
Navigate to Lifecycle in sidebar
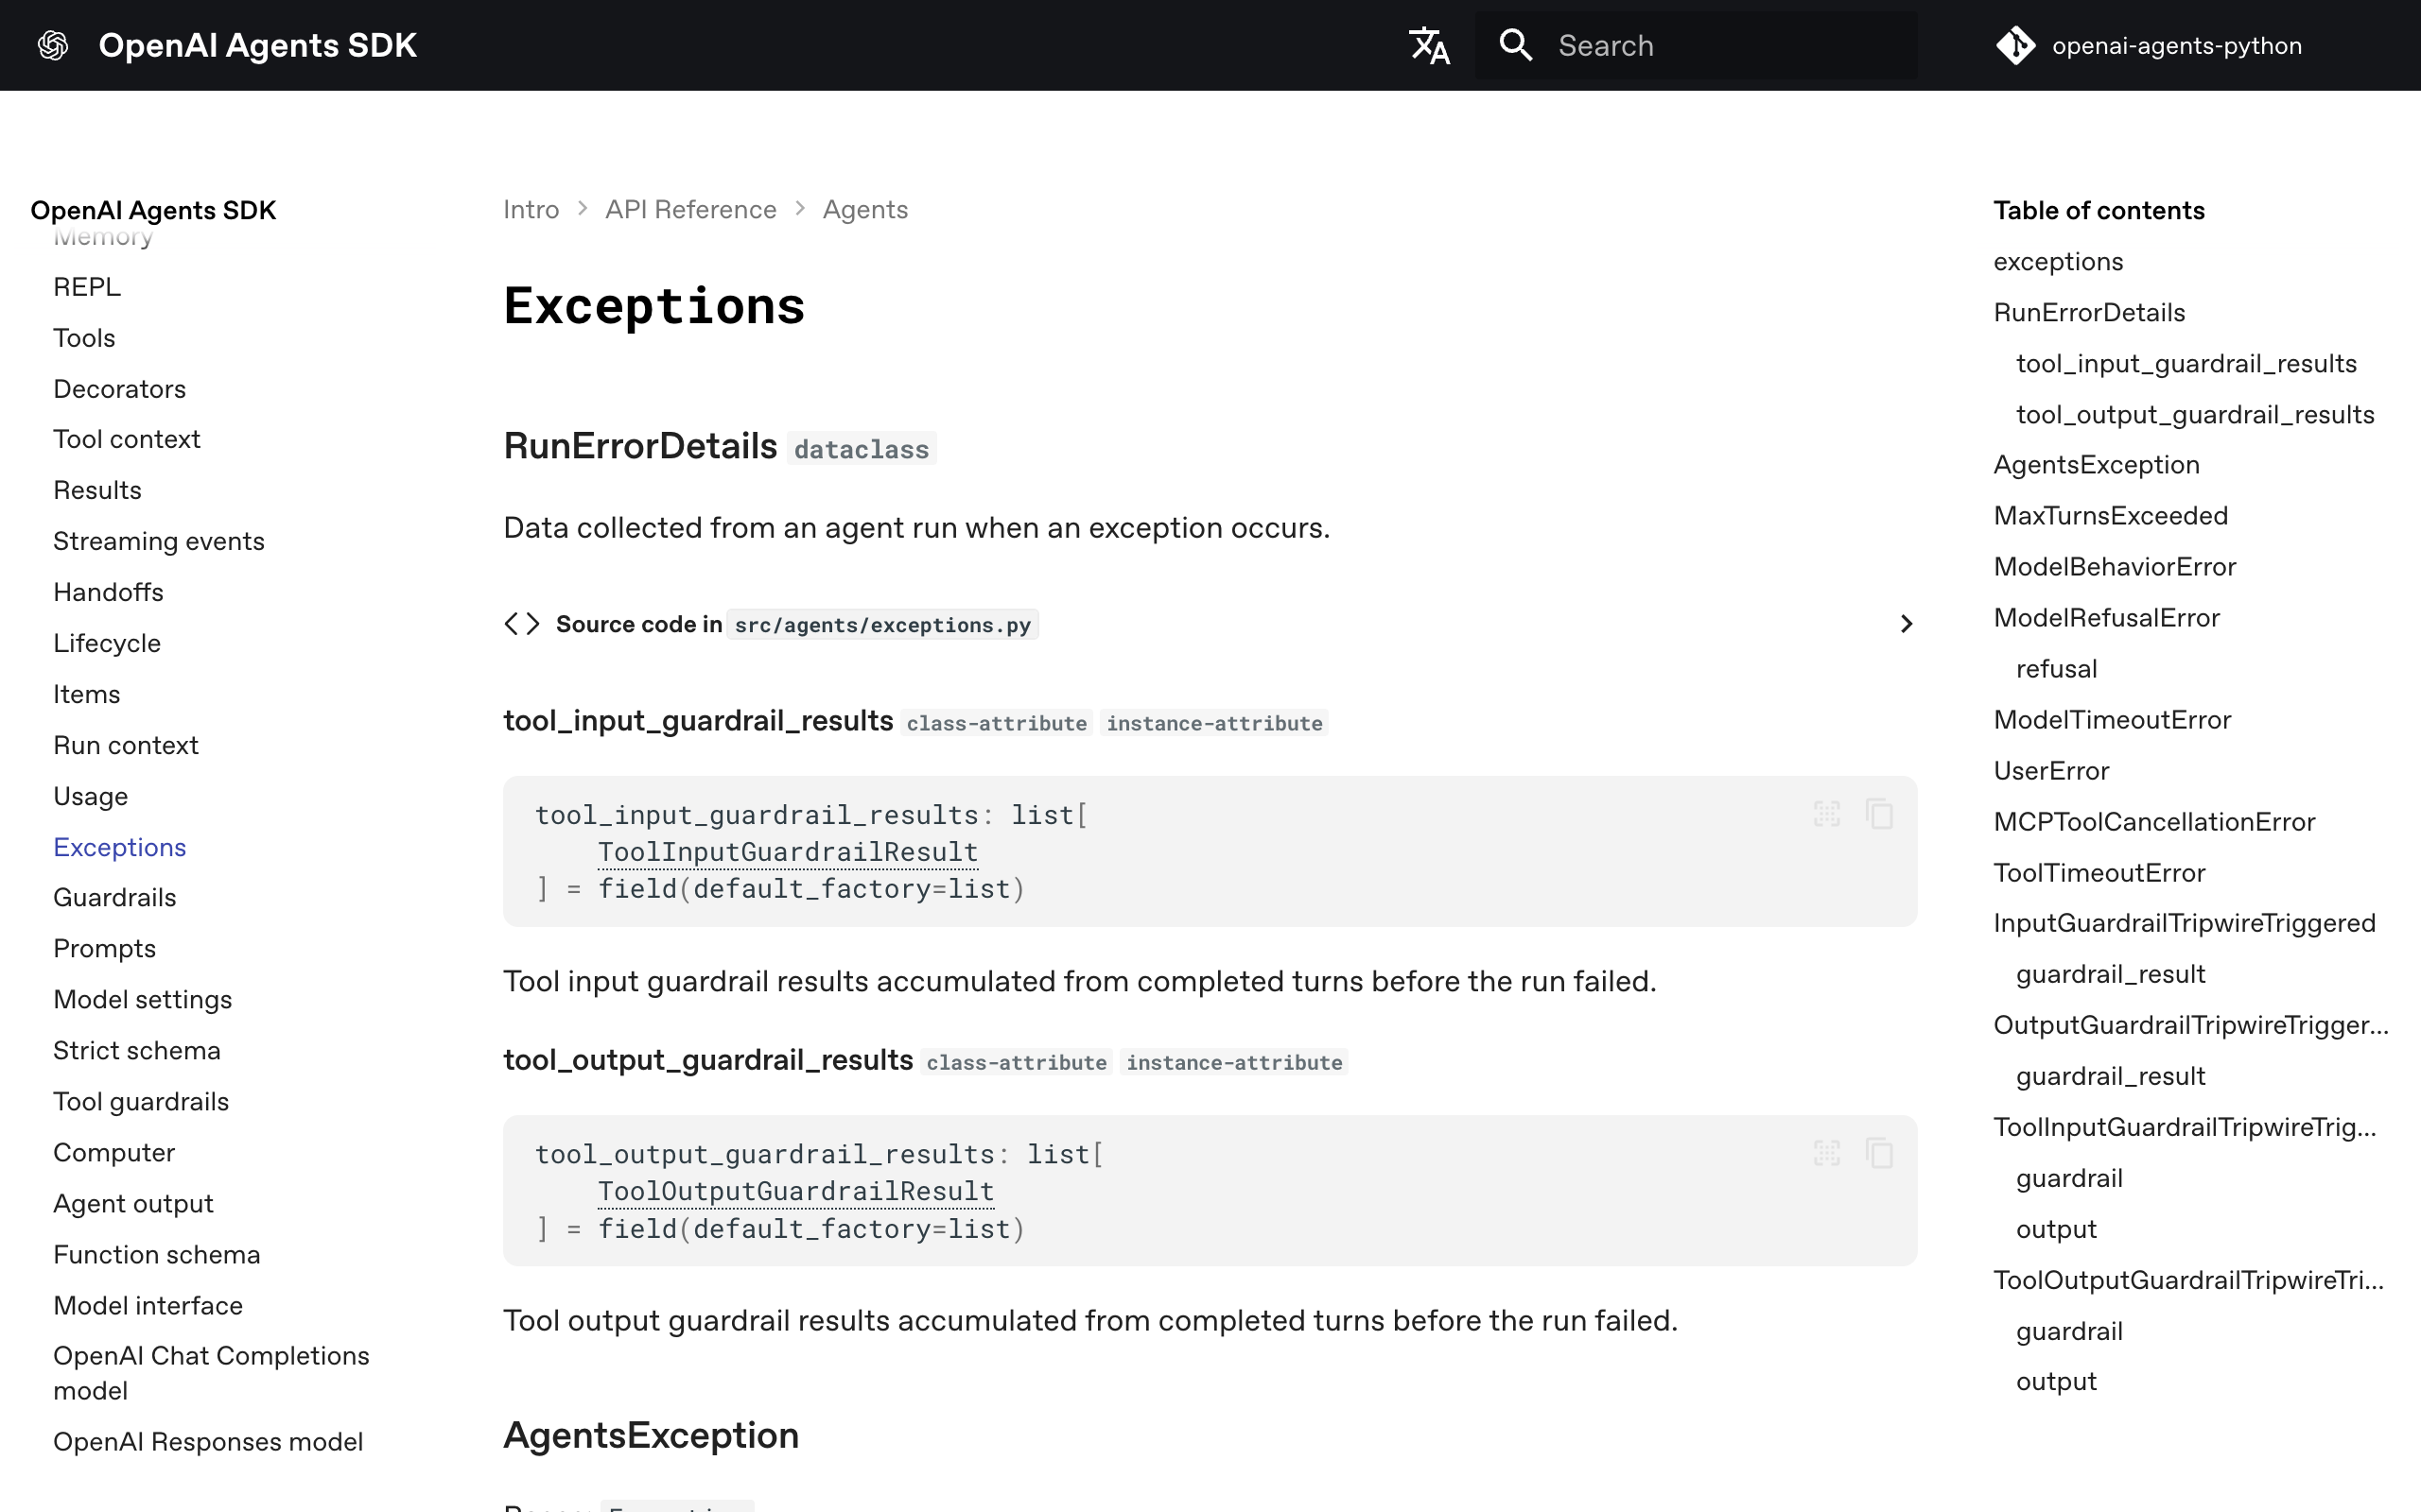[x=107, y=643]
